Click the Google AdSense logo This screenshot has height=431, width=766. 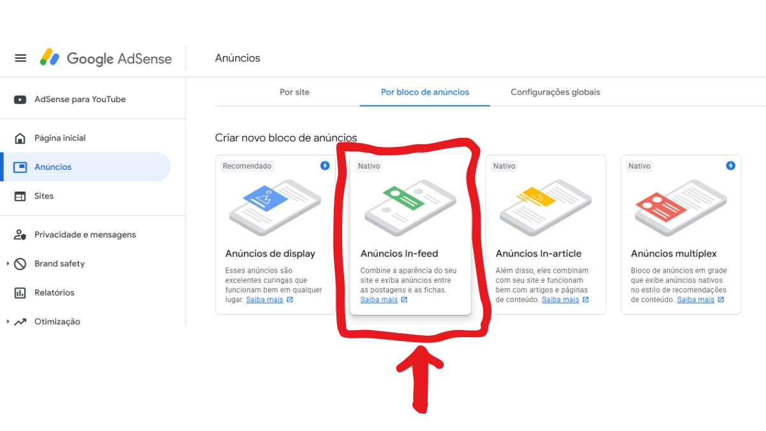click(x=106, y=58)
